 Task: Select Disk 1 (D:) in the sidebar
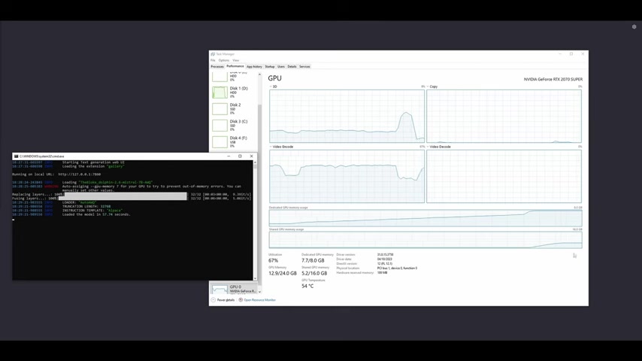pyautogui.click(x=233, y=93)
